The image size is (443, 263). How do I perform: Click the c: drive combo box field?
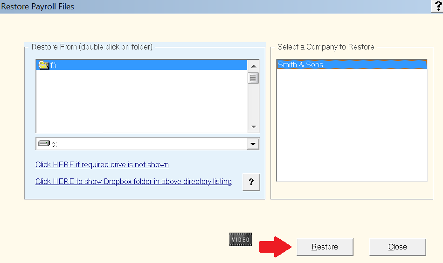point(147,144)
